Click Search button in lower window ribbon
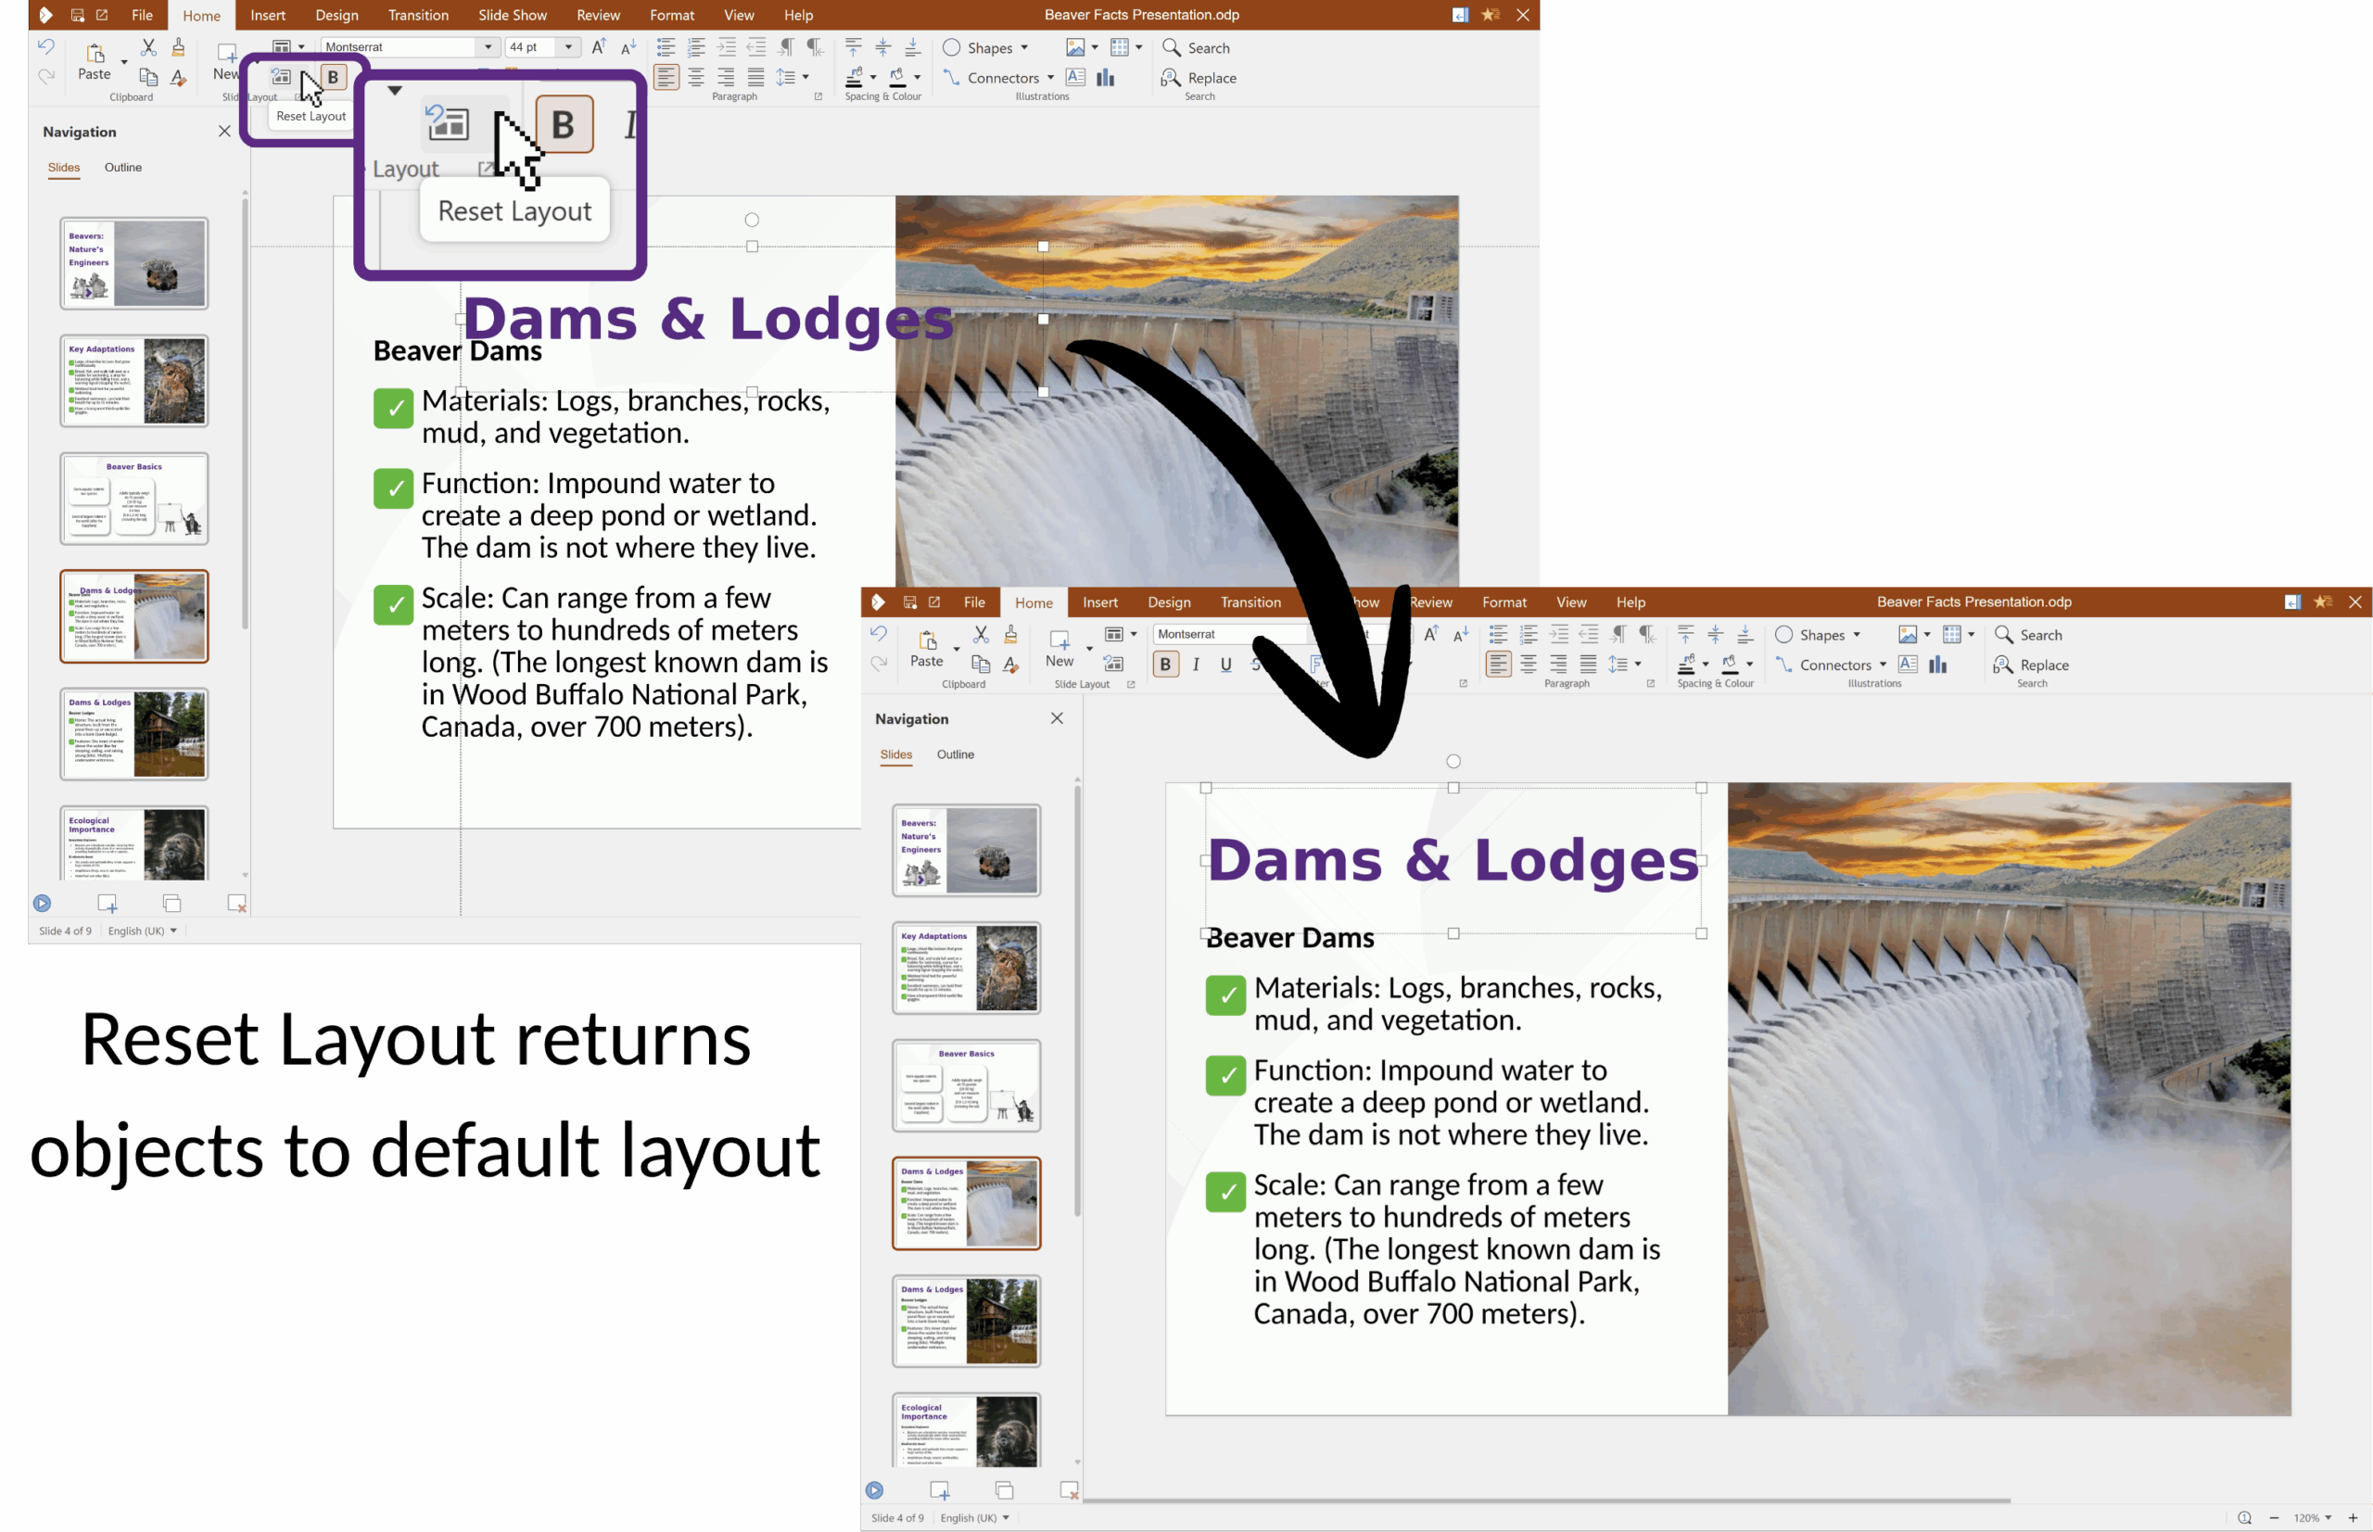Image resolution: width=2373 pixels, height=1532 pixels. click(x=2028, y=635)
